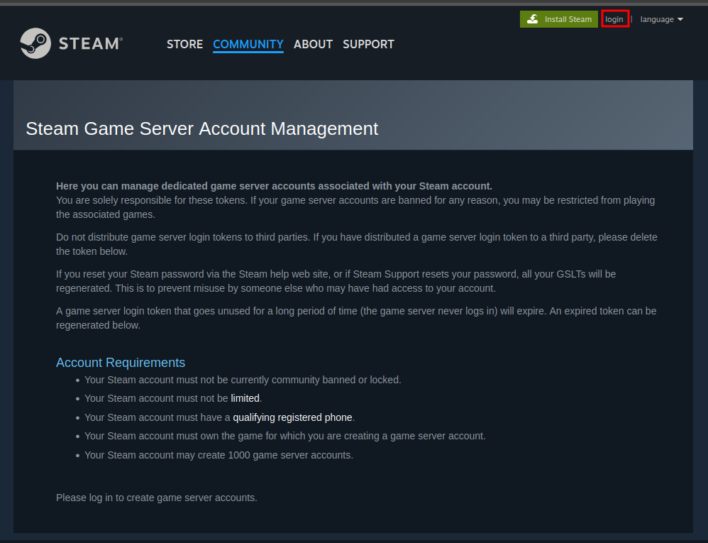Screen dimensions: 708x543
Task: Expand the language dropdown menu
Action: point(657,19)
